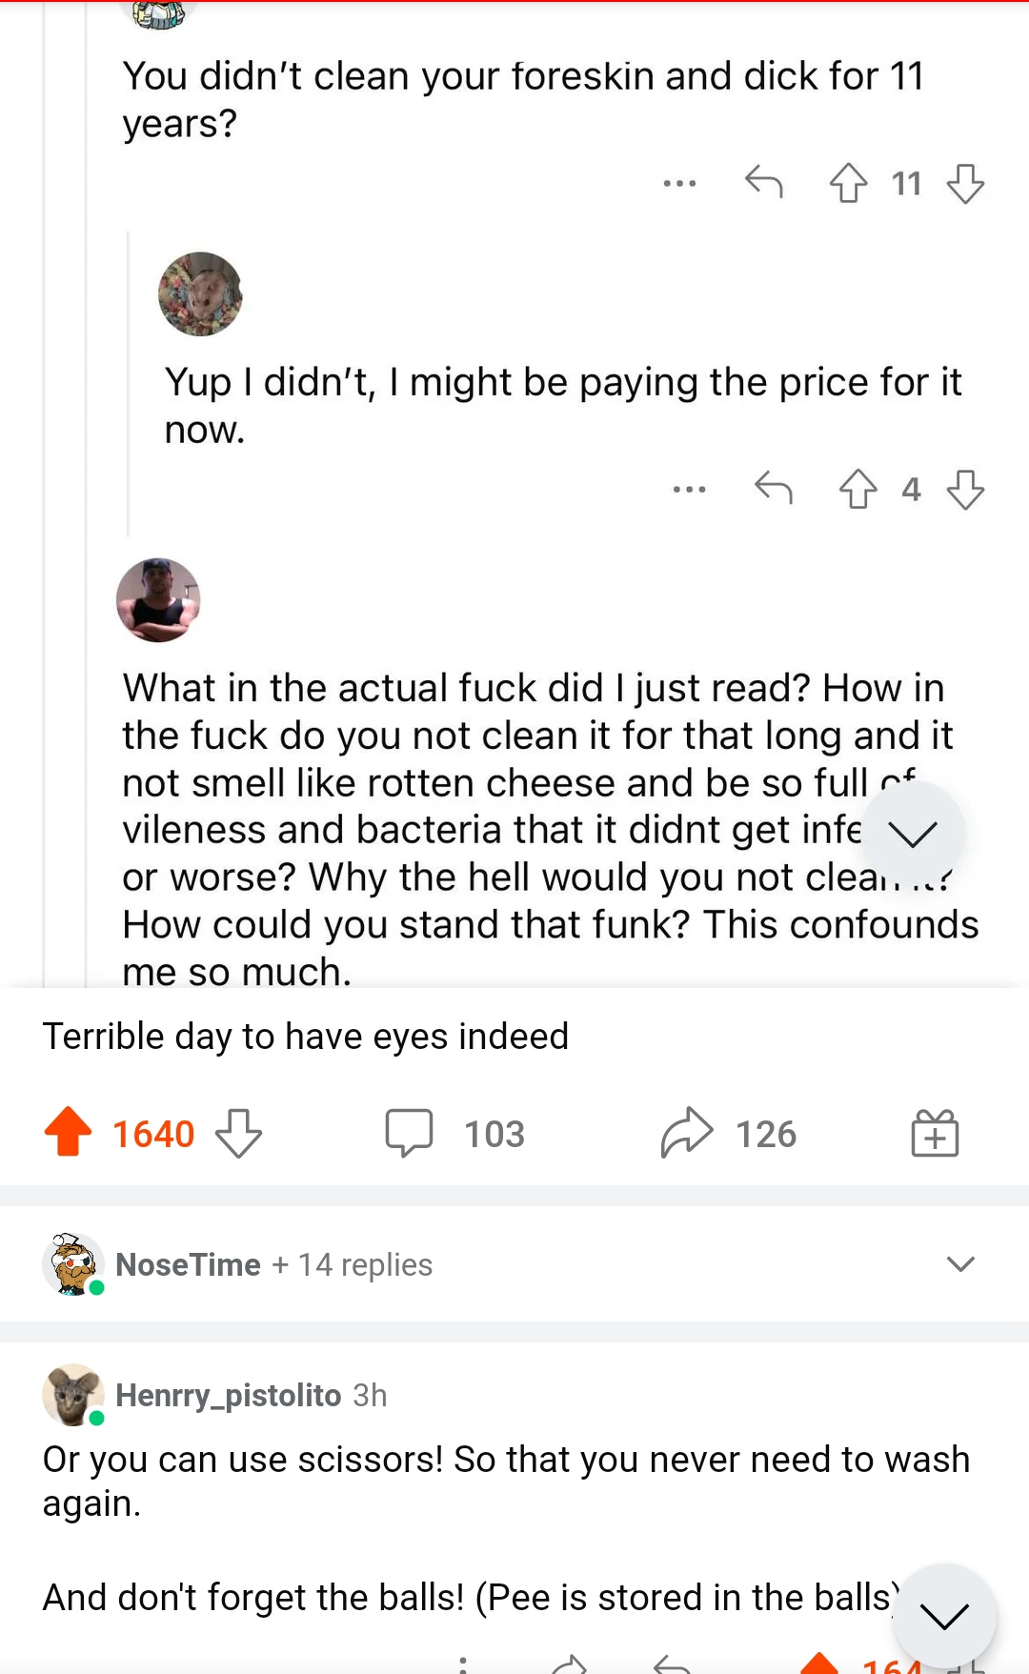Open options menu on 4-point reply
Image resolution: width=1029 pixels, height=1674 pixels.
pyautogui.click(x=689, y=490)
